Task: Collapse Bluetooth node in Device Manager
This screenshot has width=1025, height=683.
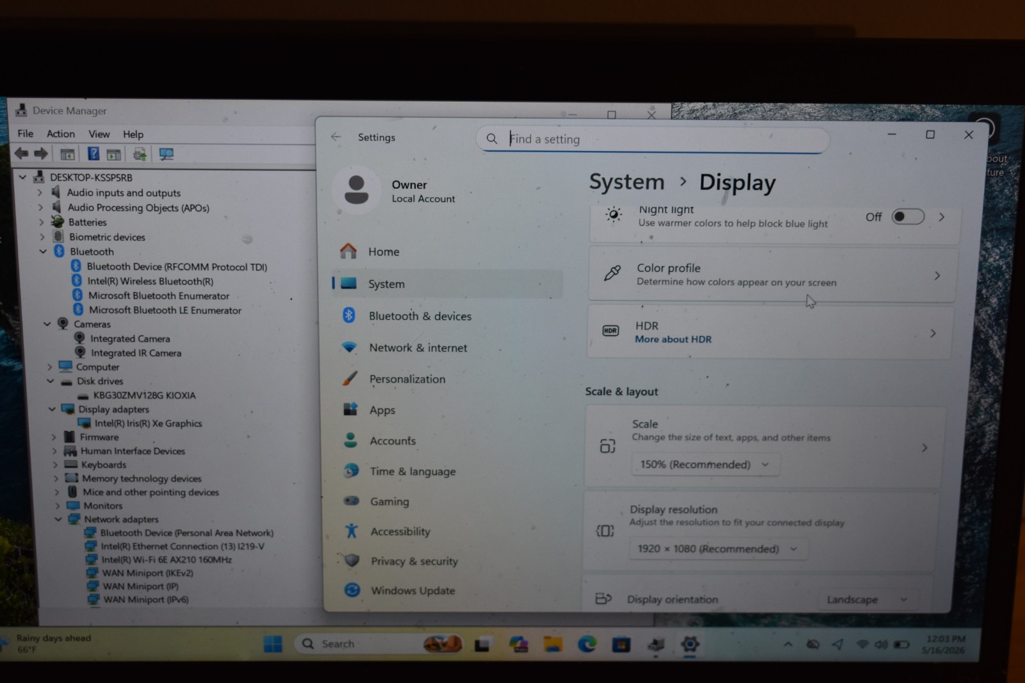Action: click(43, 252)
